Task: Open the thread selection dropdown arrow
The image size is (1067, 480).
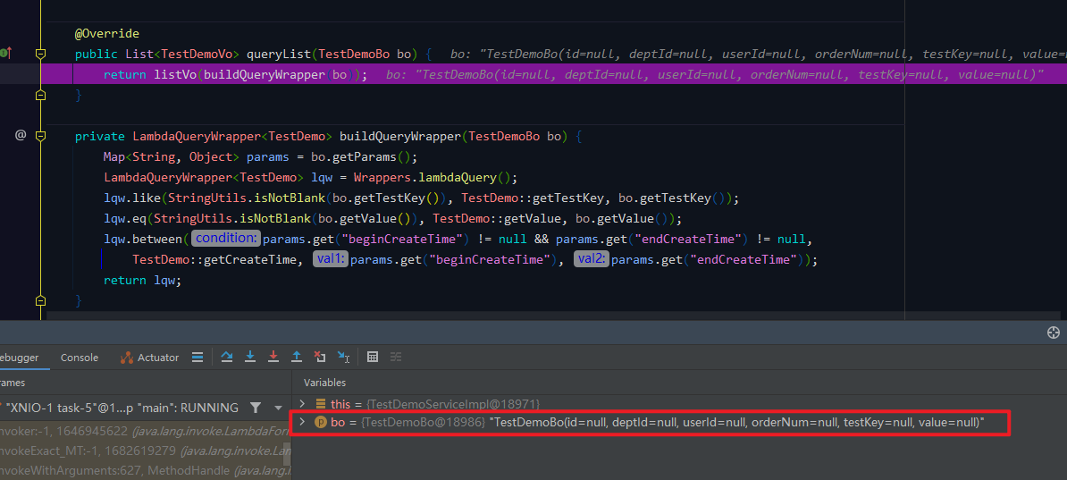Action: 278,407
